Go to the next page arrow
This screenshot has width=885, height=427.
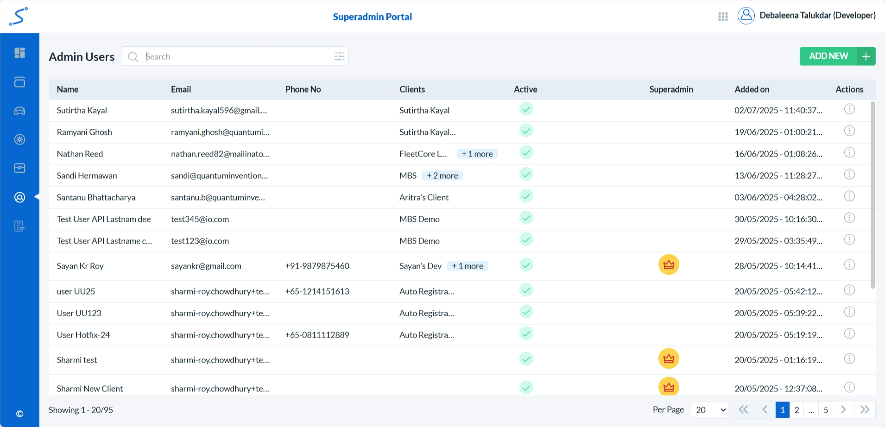843,410
